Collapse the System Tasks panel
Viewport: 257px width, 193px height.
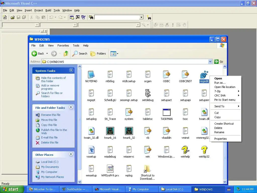coord(71,70)
